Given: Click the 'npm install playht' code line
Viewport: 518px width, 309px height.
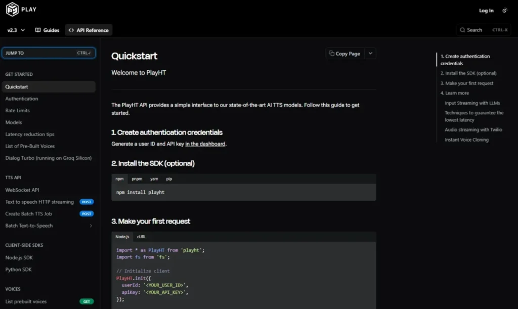Looking at the screenshot, I should (x=141, y=192).
